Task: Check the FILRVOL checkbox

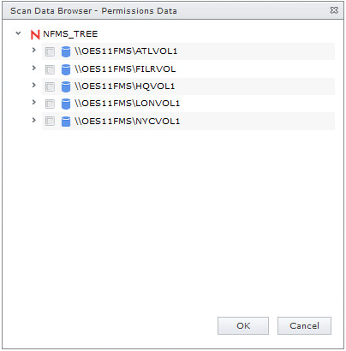Action: click(50, 69)
